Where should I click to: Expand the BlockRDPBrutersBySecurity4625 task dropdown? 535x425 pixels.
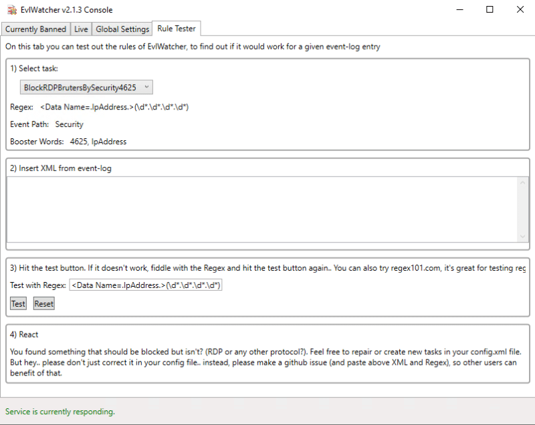point(87,88)
